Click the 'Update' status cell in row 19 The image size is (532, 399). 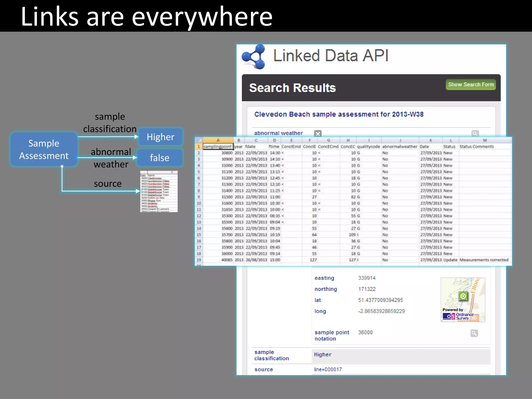click(450, 260)
